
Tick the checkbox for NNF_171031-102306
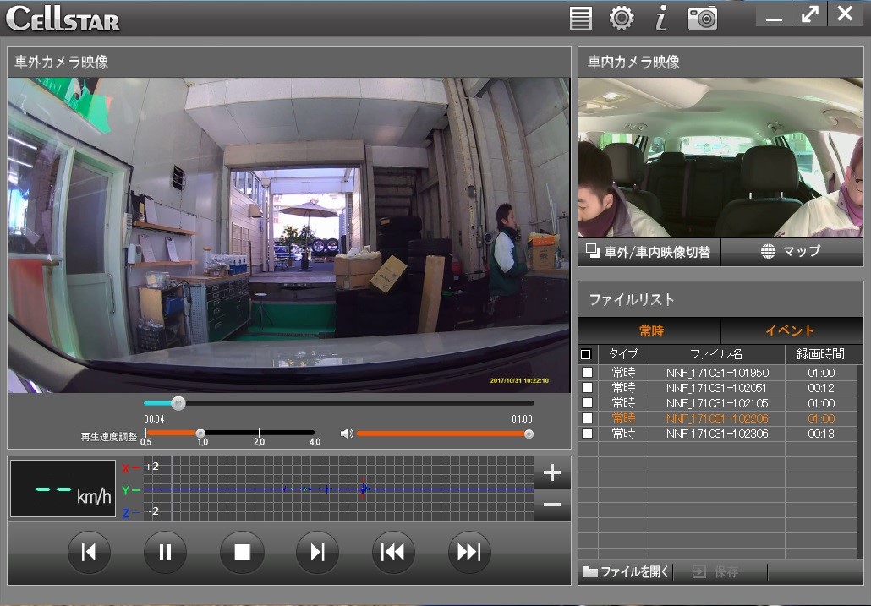(587, 434)
